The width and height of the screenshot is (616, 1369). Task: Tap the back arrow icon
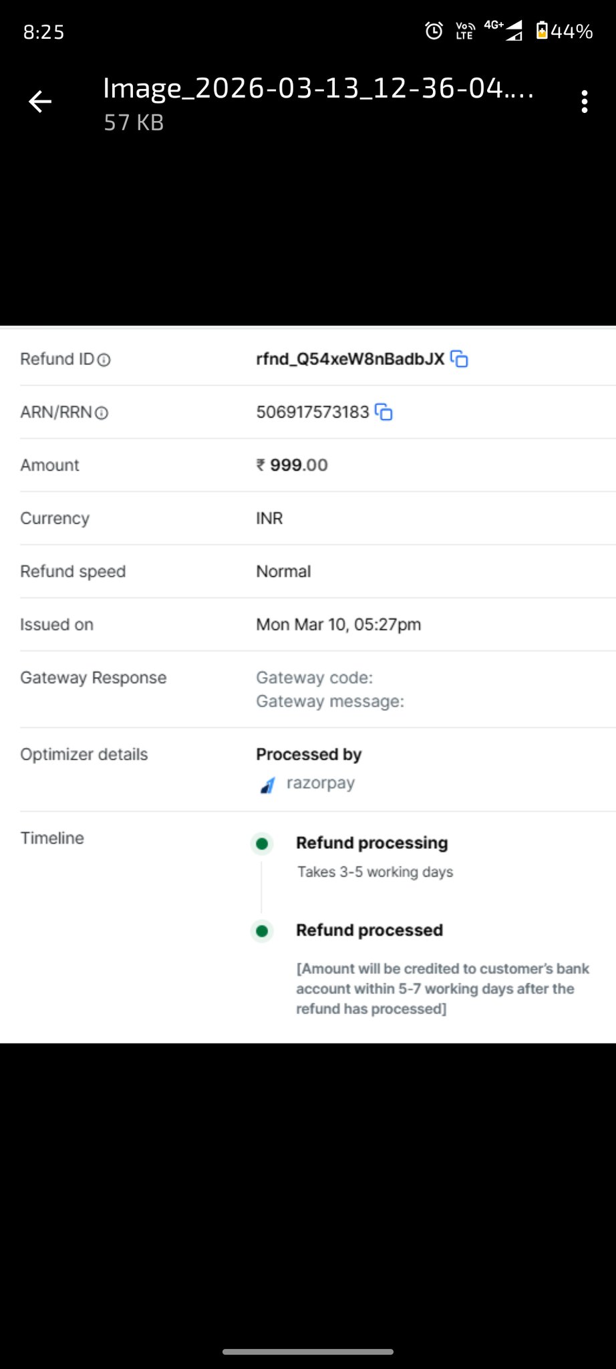click(40, 102)
